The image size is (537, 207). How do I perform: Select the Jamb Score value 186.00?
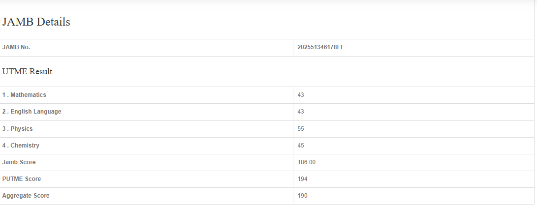point(307,162)
